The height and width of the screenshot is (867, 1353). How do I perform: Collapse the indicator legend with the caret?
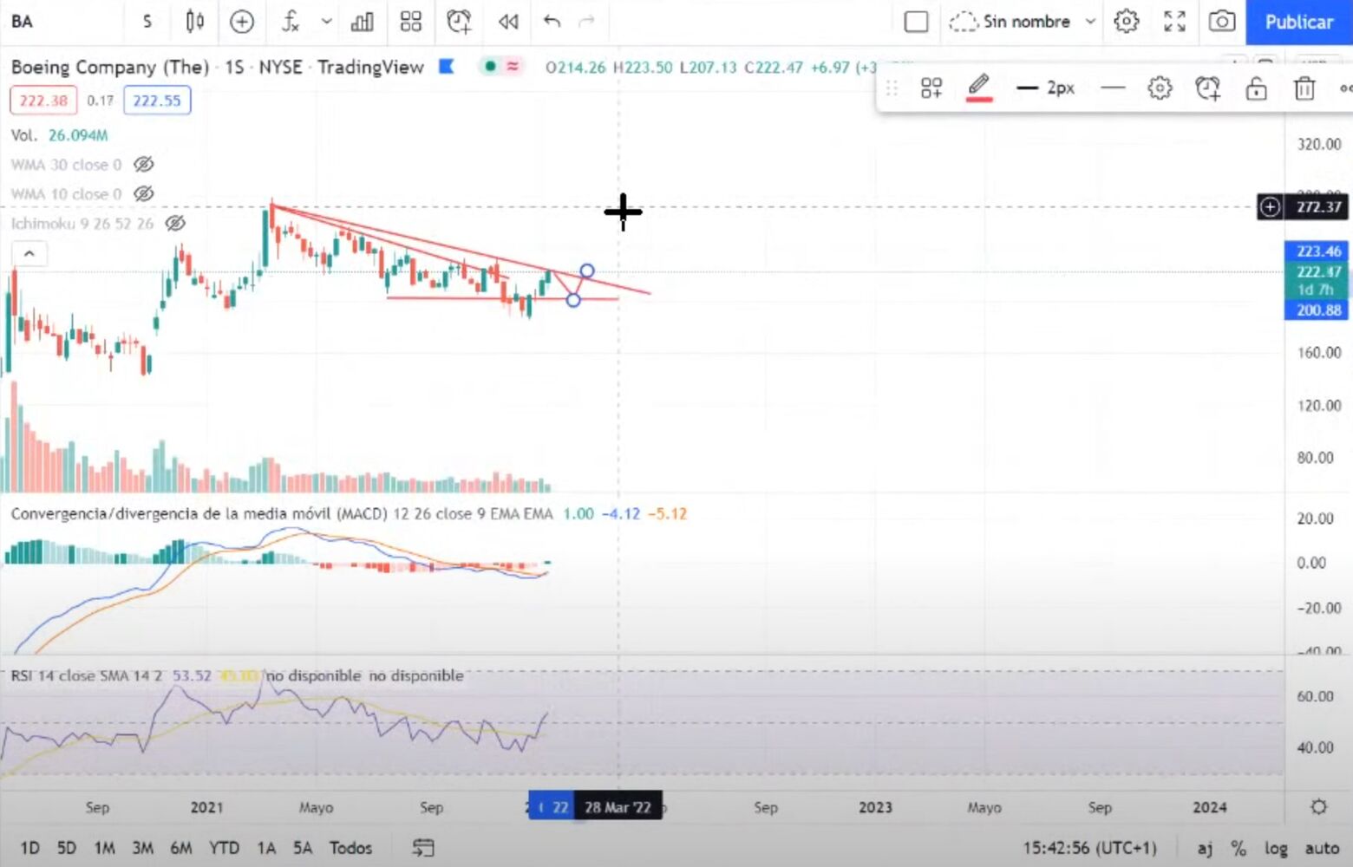[x=29, y=254]
